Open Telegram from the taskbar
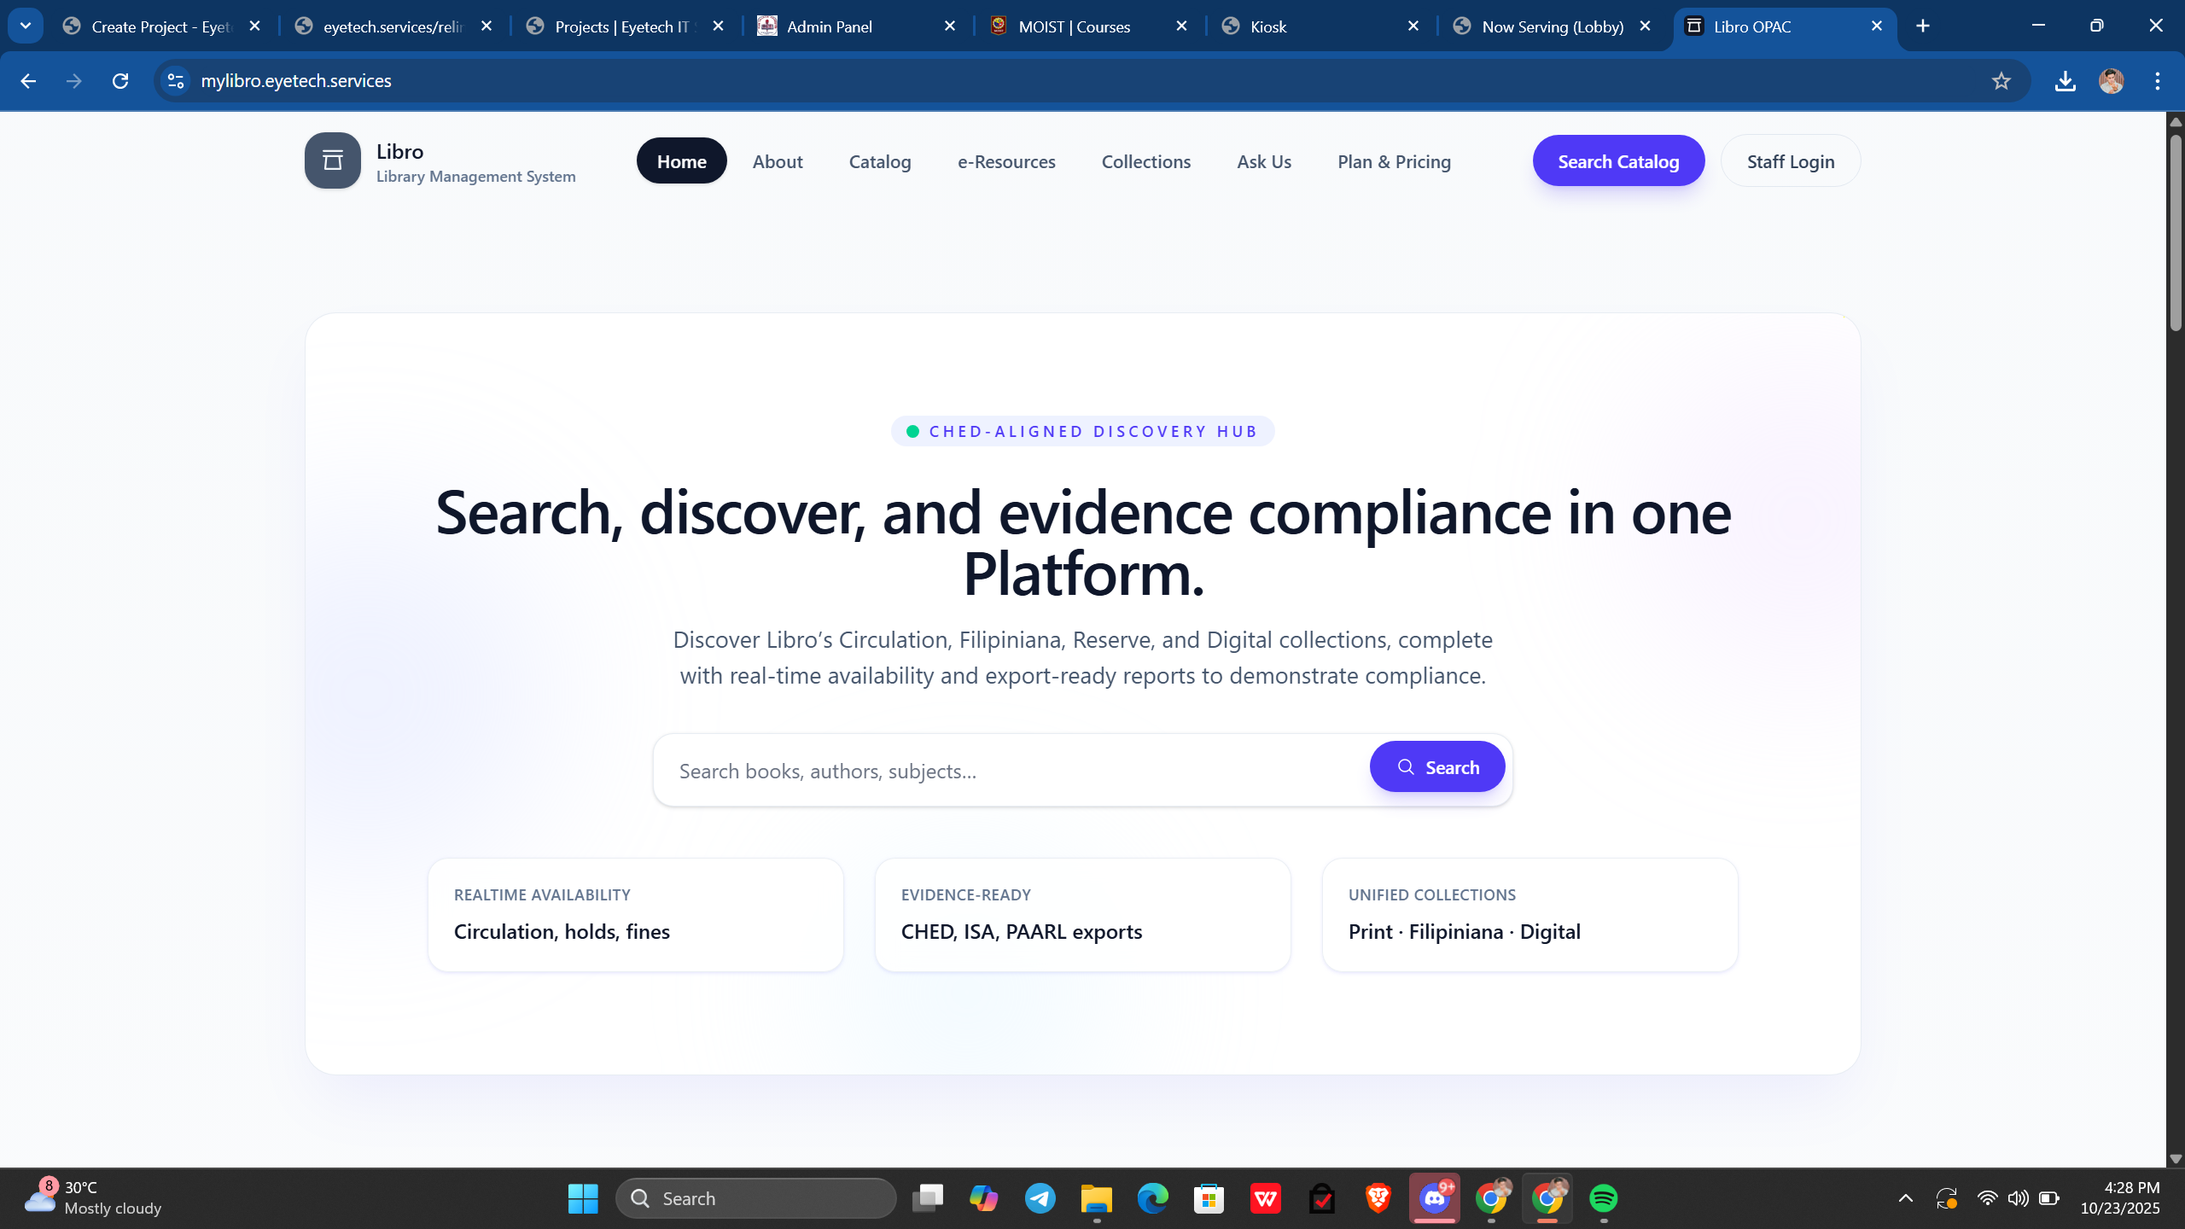The image size is (2185, 1229). point(1040,1198)
